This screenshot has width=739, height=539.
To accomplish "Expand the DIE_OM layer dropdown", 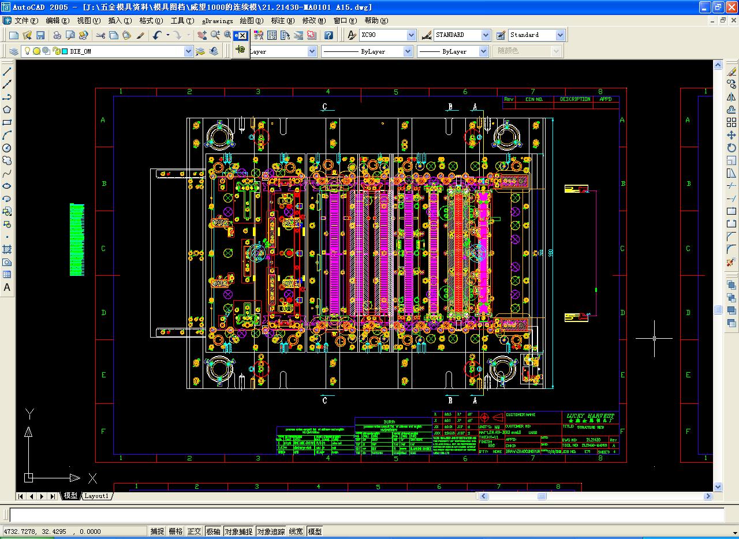I will point(188,51).
